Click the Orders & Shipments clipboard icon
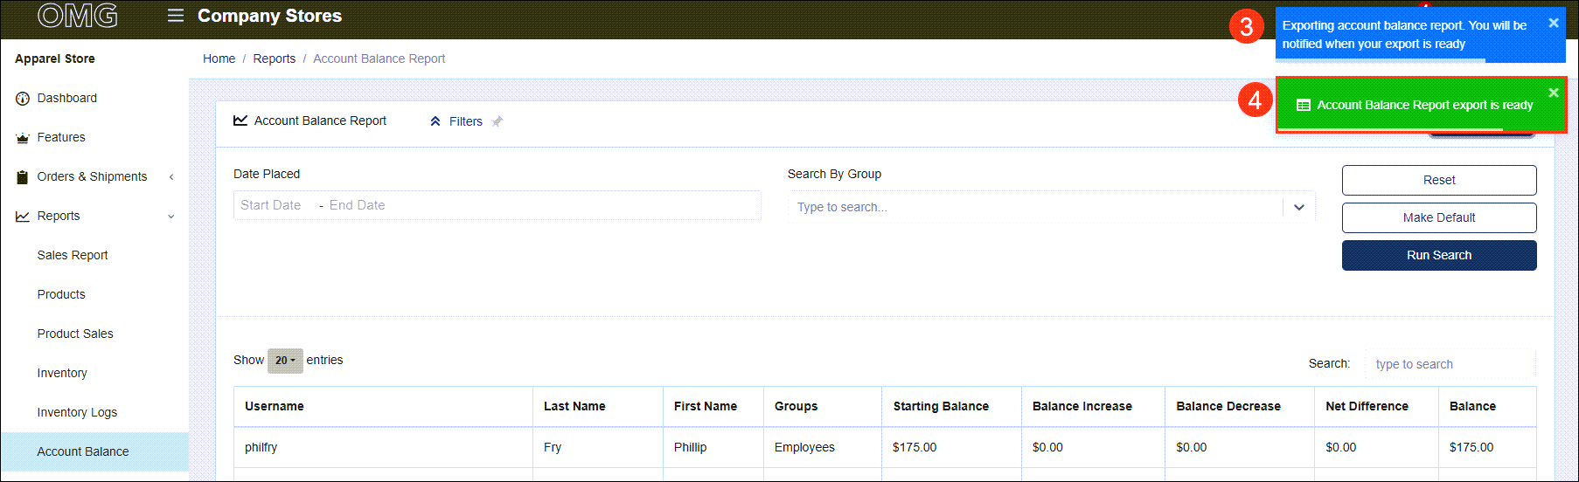Viewport: 1579px width, 482px height. 23,177
